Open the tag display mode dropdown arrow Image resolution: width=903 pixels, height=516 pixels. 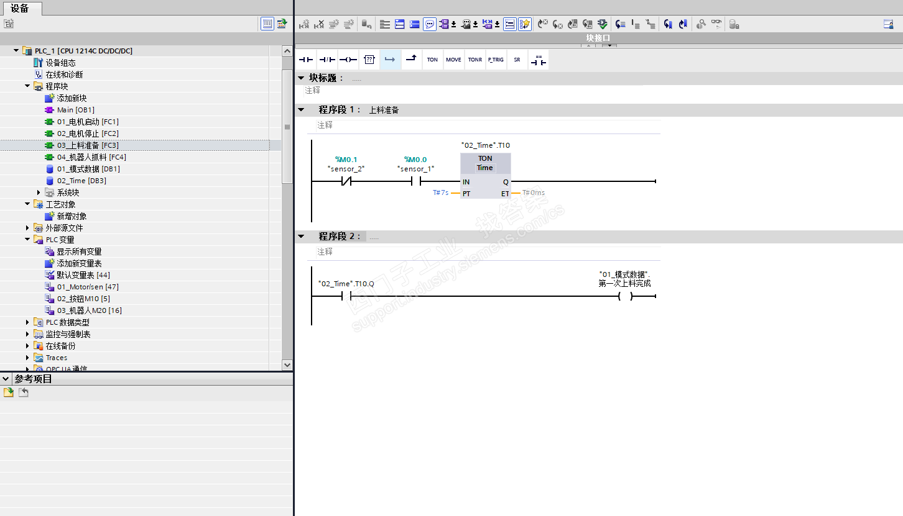pos(454,24)
